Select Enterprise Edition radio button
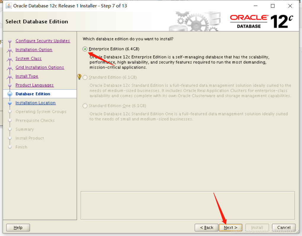This screenshot has height=236, width=302. pyautogui.click(x=85, y=49)
